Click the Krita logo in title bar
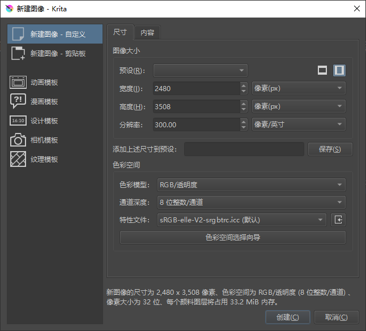Screen dimensions: 366x331 coord(8,8)
